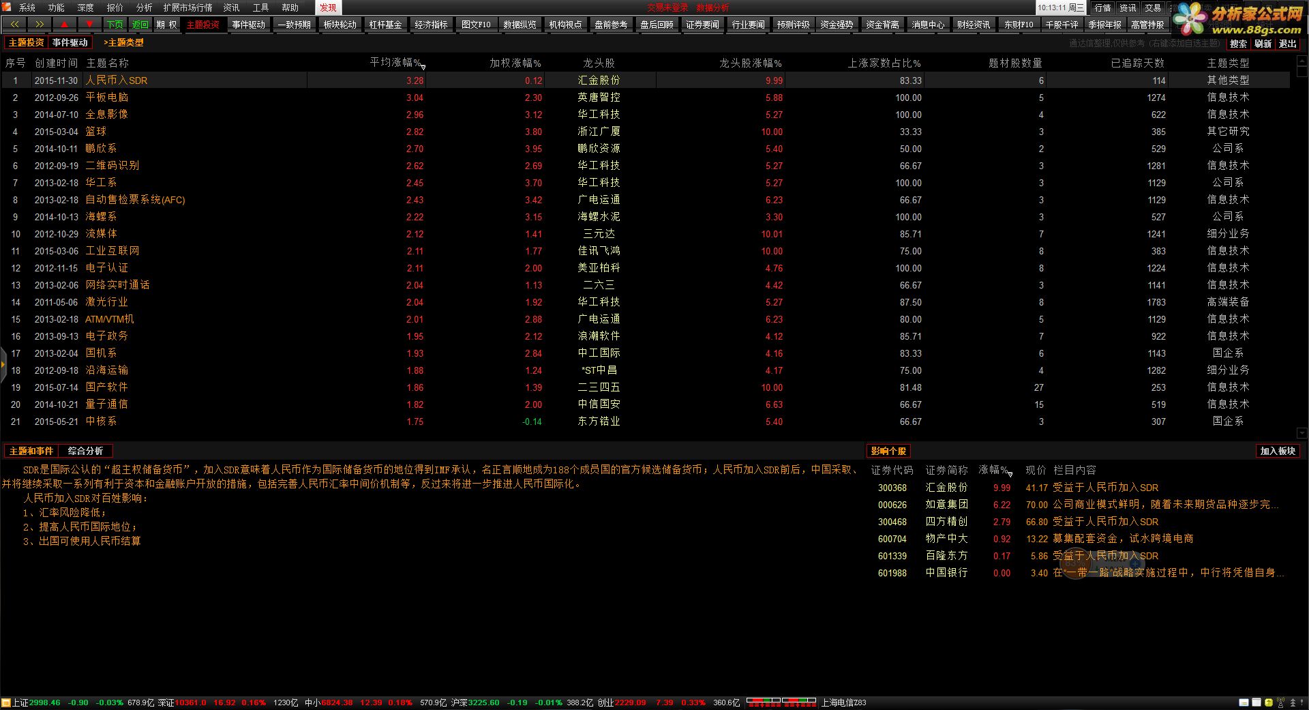Open the 扩展市场行情 menu
Screen dimensions: 1309x710
pos(187,8)
